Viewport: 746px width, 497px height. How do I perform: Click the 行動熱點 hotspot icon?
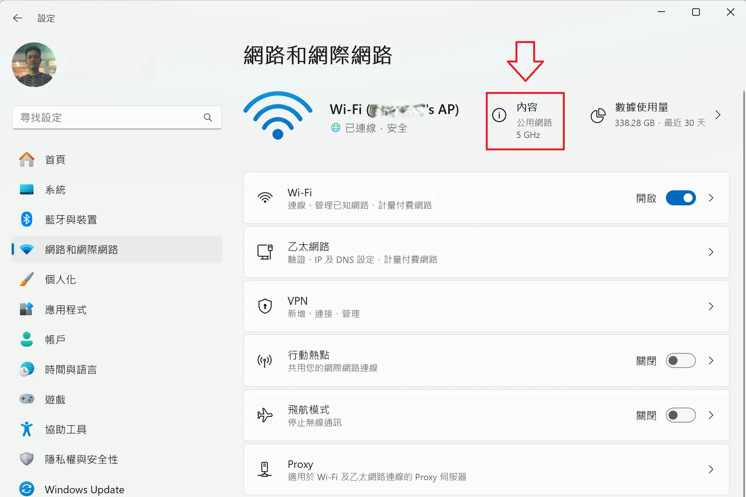265,361
